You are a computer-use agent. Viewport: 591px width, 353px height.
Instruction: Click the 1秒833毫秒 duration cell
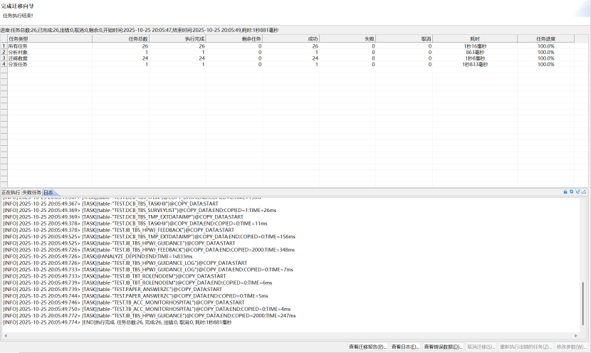475,65
